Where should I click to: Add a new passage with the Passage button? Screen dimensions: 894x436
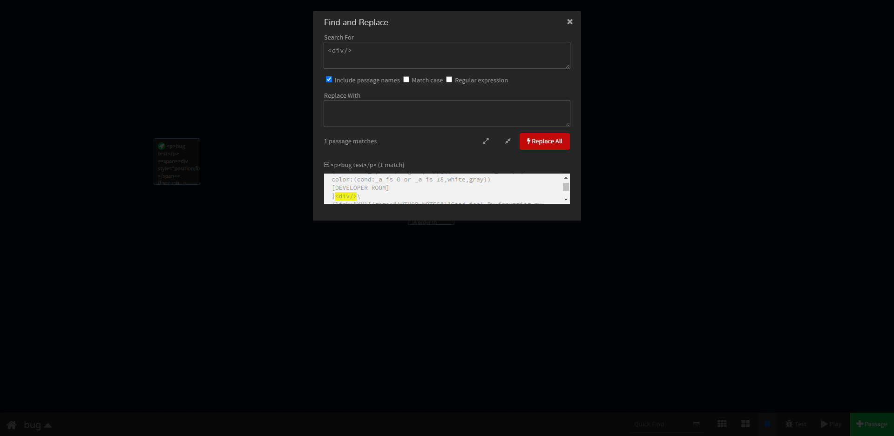coord(871,424)
